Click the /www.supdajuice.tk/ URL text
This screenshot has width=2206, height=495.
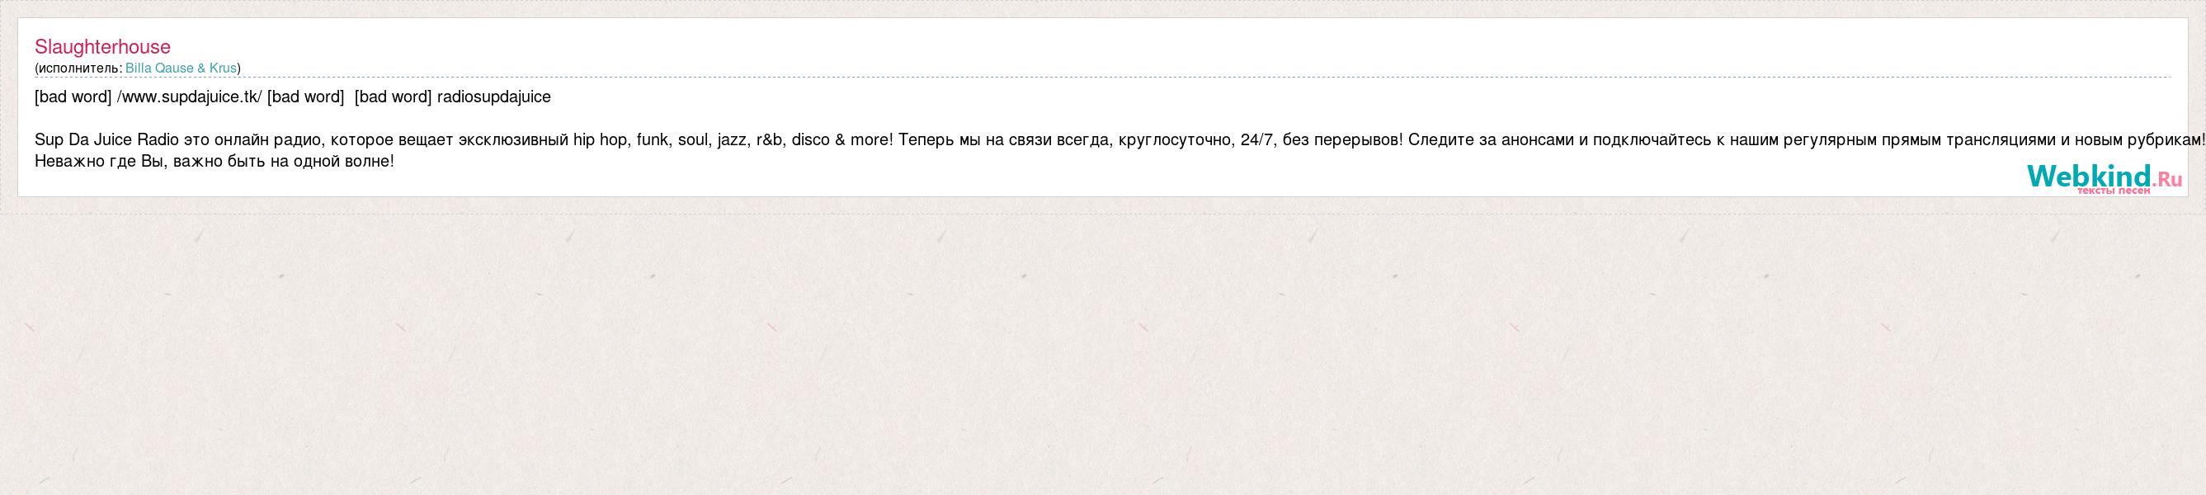click(x=188, y=97)
